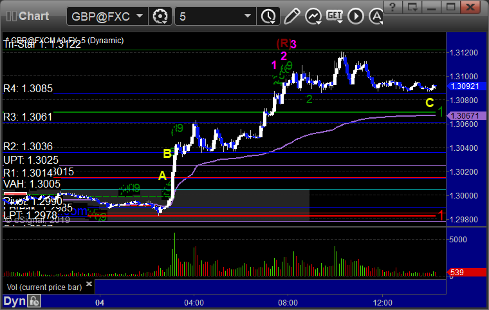Click the 04:00 time axis label

coord(194,303)
